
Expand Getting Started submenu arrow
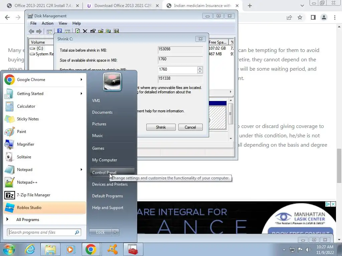pos(81,94)
